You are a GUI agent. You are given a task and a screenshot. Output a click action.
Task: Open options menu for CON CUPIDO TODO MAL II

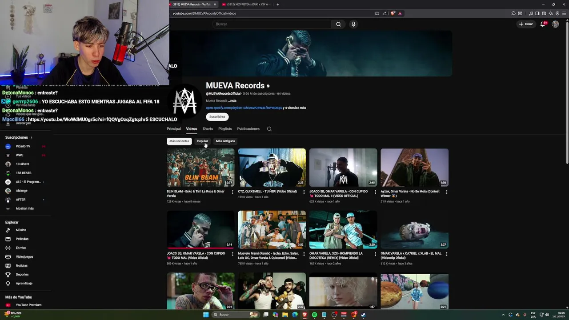(x=375, y=192)
